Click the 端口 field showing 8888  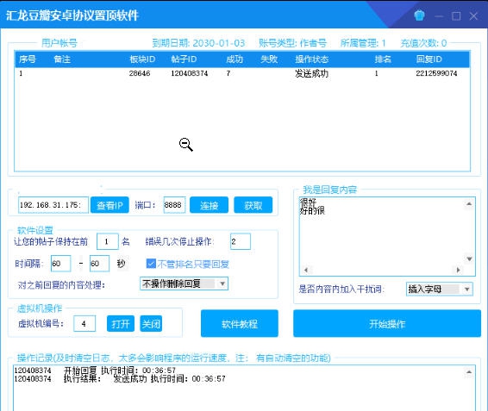point(174,205)
